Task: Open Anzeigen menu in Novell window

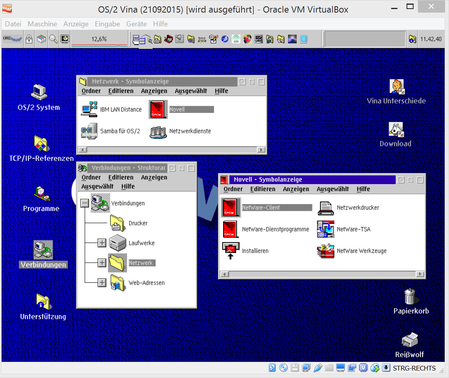Action: [296, 189]
